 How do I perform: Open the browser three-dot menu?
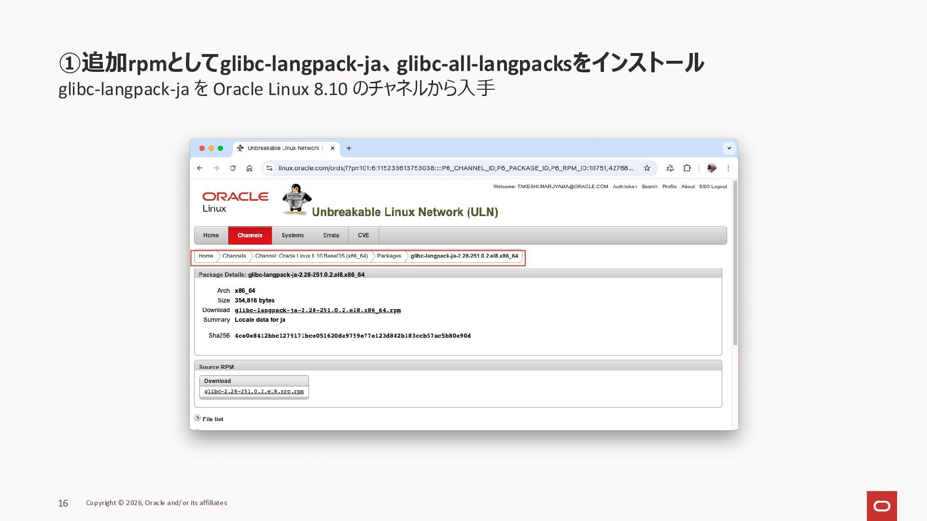pos(728,168)
